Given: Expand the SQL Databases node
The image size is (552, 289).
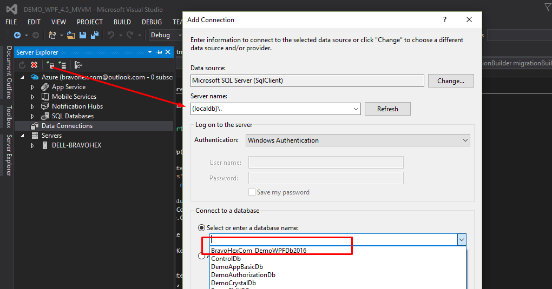Looking at the screenshot, I should click(32, 116).
